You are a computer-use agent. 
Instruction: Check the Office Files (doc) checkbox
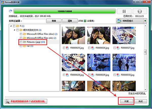click(21, 34)
